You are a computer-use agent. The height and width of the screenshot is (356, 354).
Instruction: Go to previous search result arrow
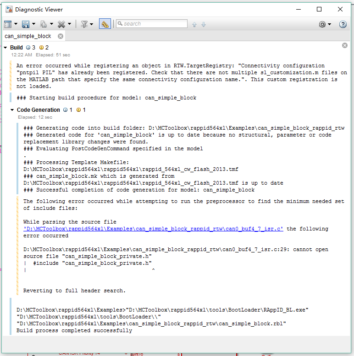194,25
